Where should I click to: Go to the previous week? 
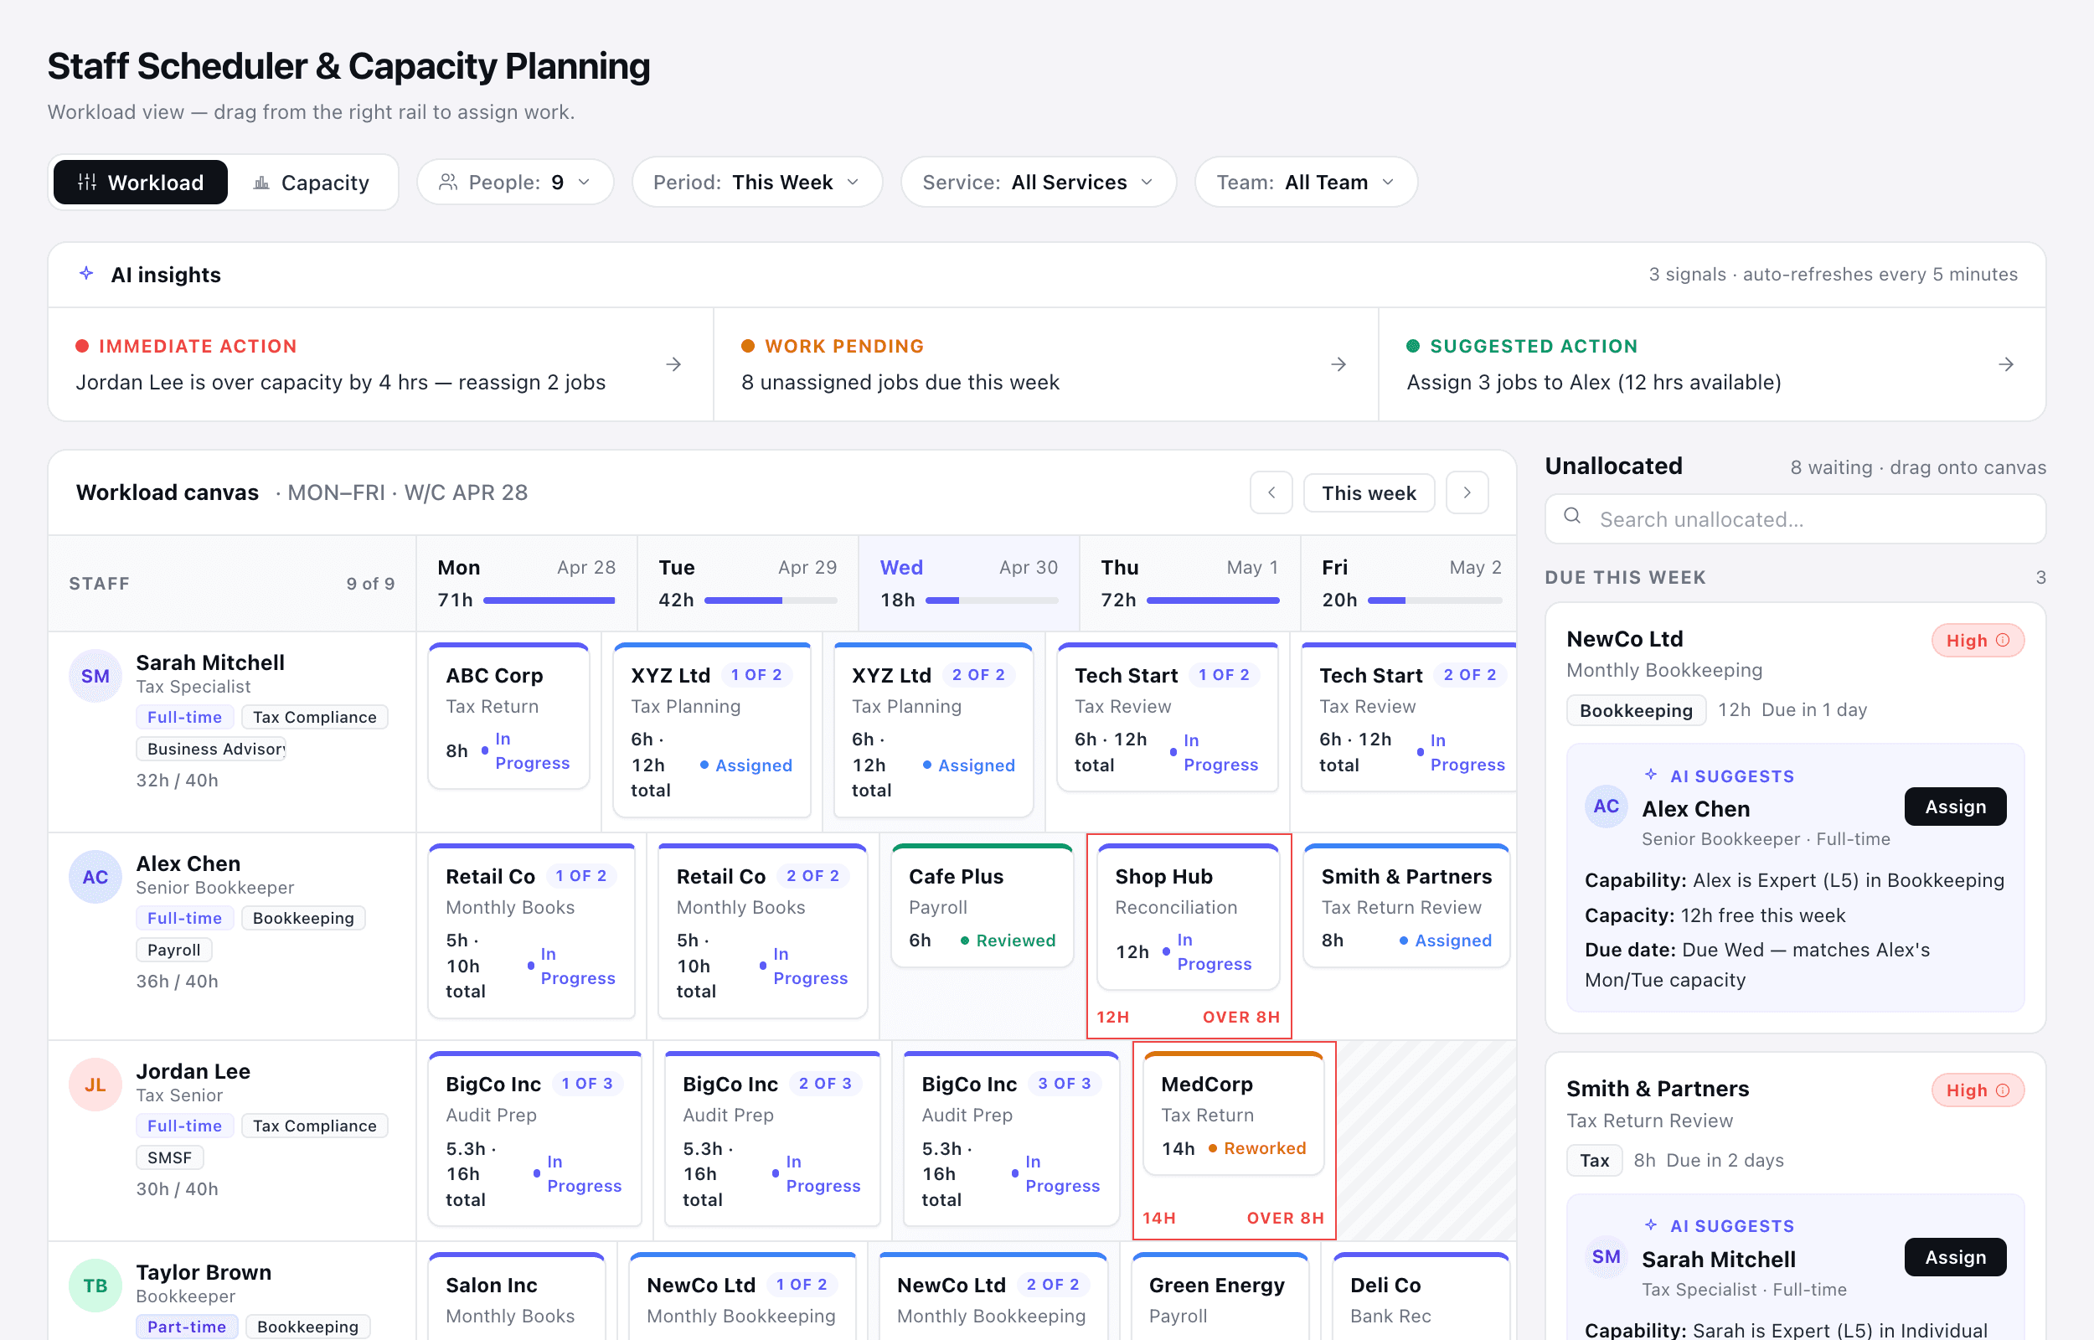point(1271,492)
